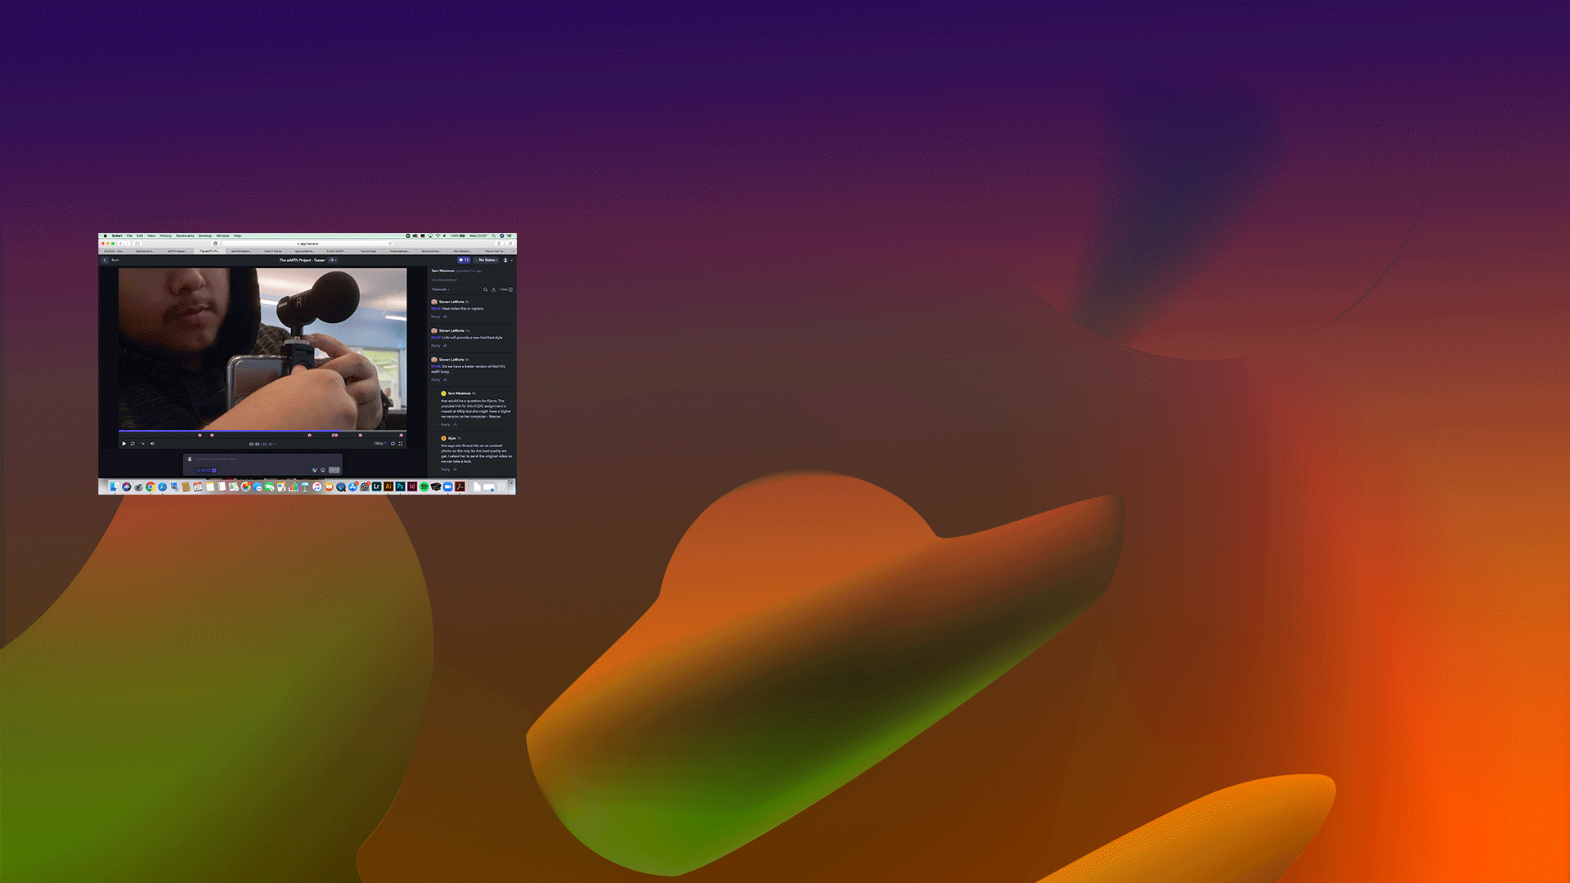Open Finder from the Dock
Screen dimensions: 1570x883
114,486
